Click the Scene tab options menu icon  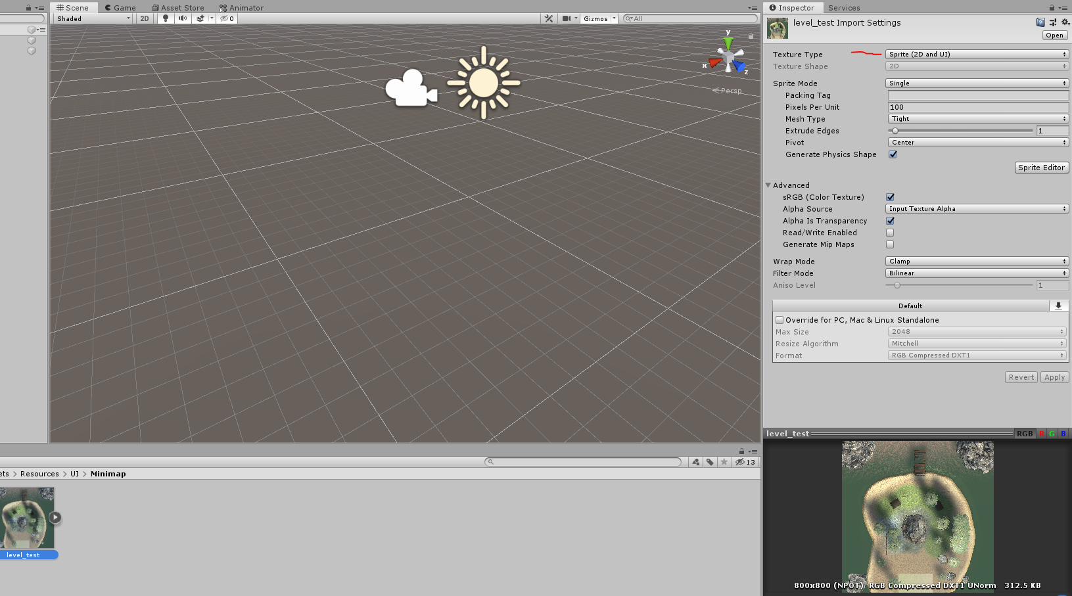click(753, 8)
